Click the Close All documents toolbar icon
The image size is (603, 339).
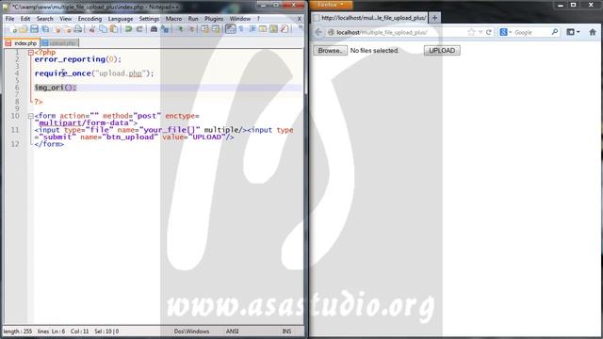[x=68, y=29]
